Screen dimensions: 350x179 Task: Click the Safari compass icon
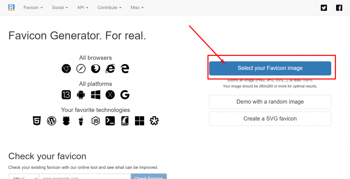[x=81, y=69]
